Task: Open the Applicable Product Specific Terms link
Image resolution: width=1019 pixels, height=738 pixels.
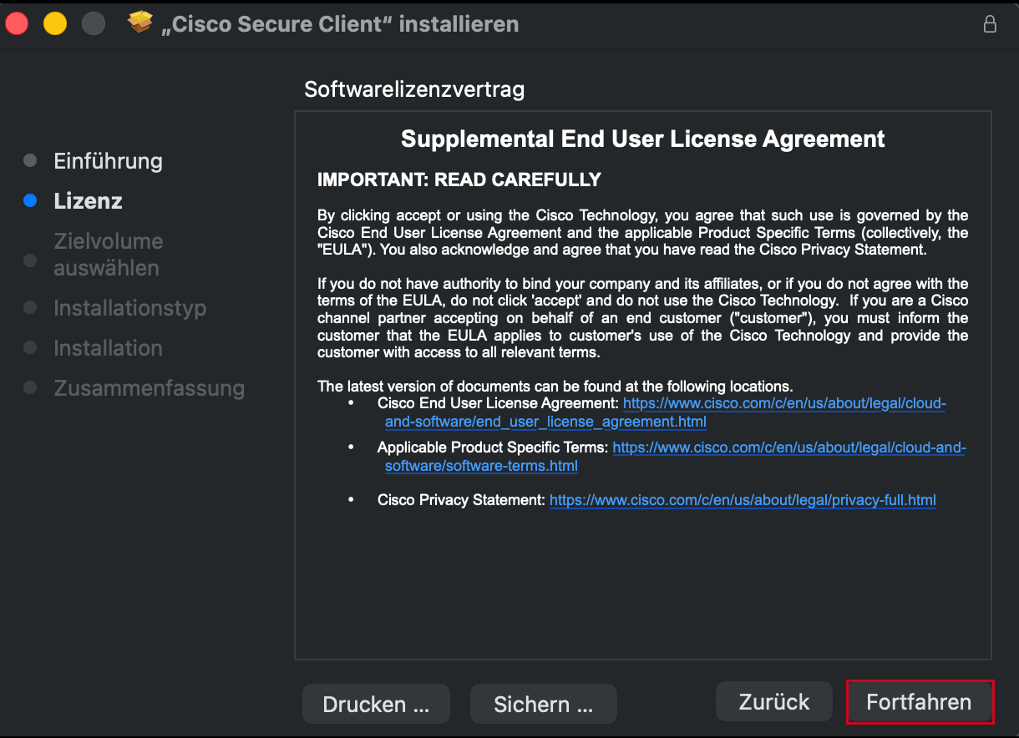Action: click(675, 457)
